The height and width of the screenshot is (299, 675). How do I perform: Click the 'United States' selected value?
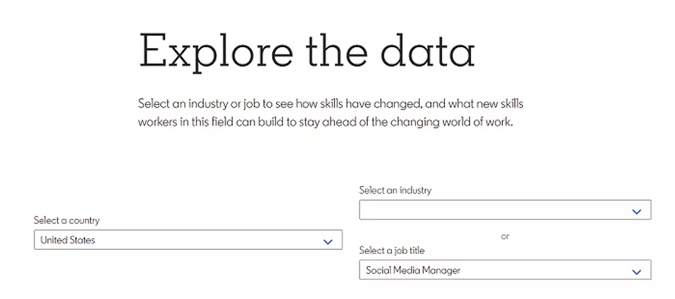point(67,240)
